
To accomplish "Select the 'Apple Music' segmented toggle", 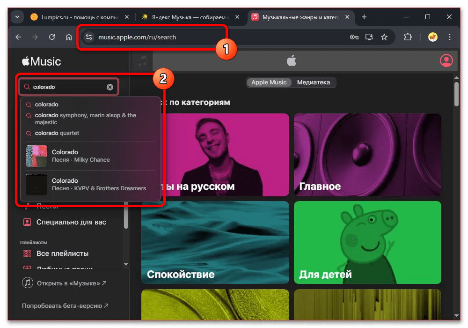I will 269,82.
